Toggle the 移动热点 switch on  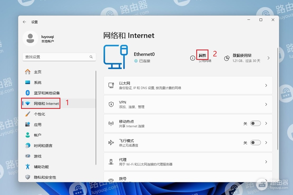pos(255,123)
